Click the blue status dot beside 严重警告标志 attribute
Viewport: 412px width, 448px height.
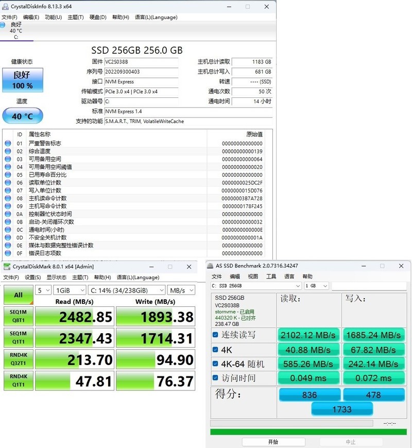pyautogui.click(x=7, y=143)
